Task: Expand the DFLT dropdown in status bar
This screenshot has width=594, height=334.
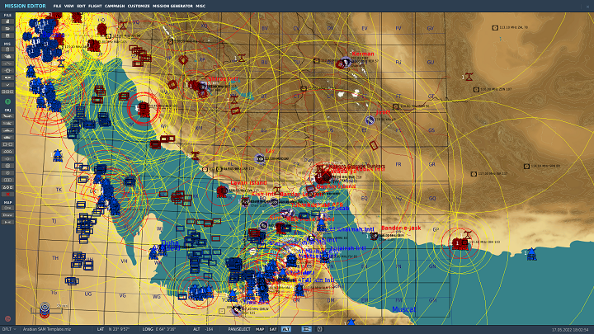Action: click(8, 329)
